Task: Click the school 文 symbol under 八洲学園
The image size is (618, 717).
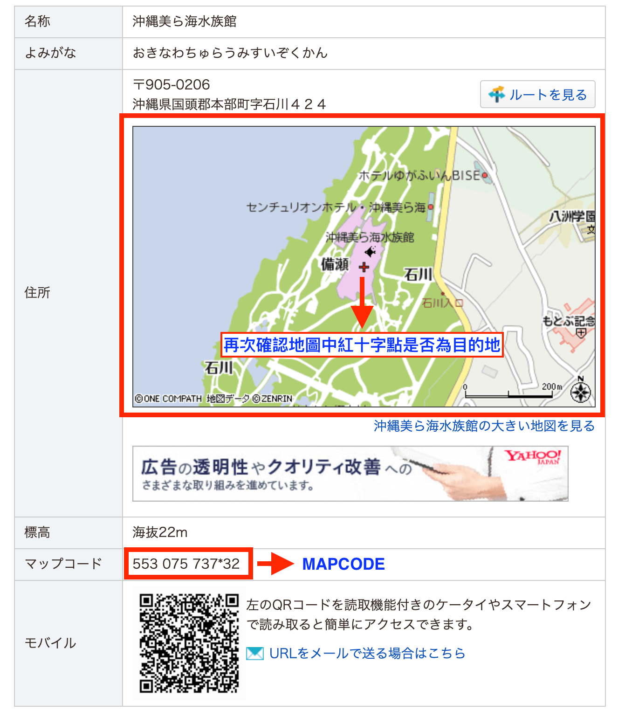Action: click(x=591, y=229)
